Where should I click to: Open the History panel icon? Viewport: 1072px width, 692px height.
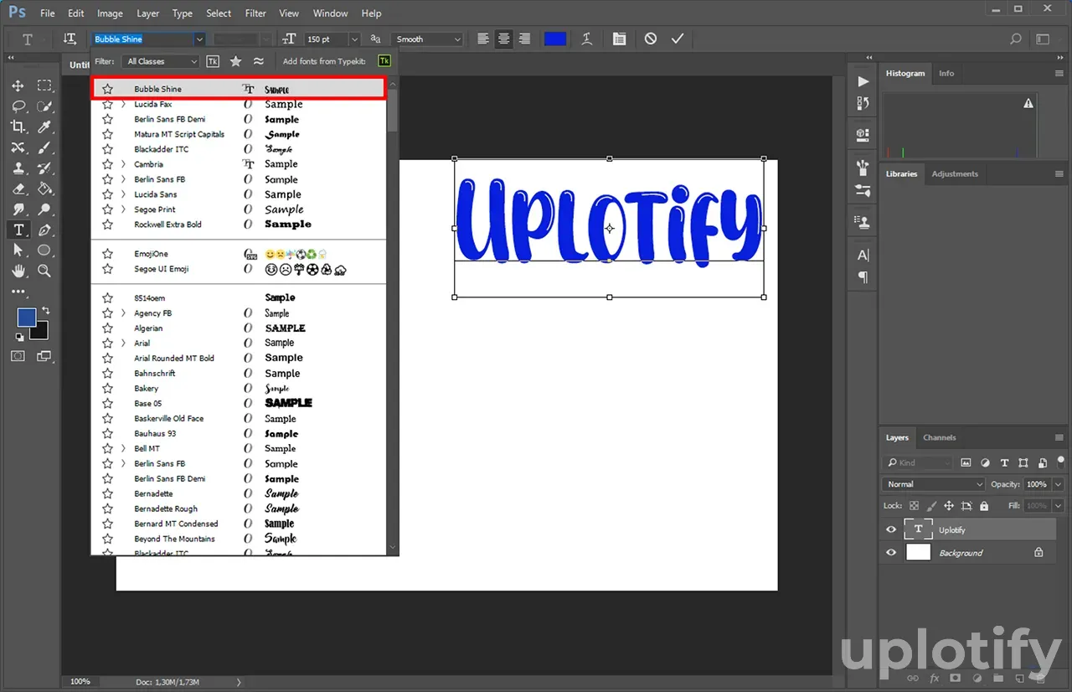point(863,102)
